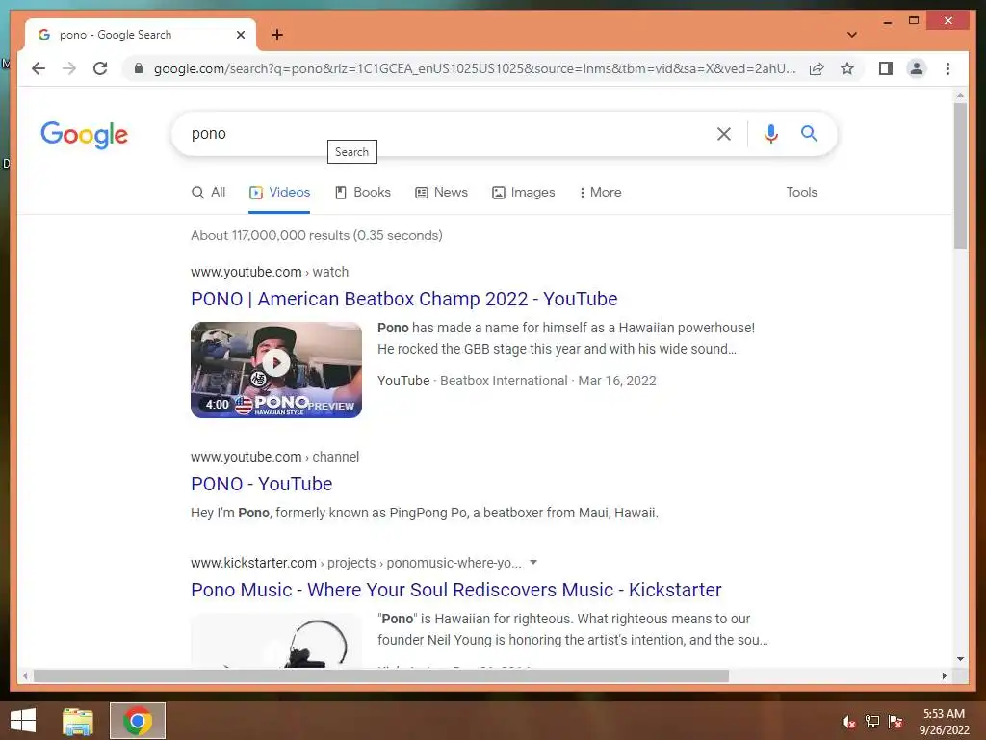Close the pono - Google Search tab
This screenshot has width=986, height=740.
pos(240,35)
